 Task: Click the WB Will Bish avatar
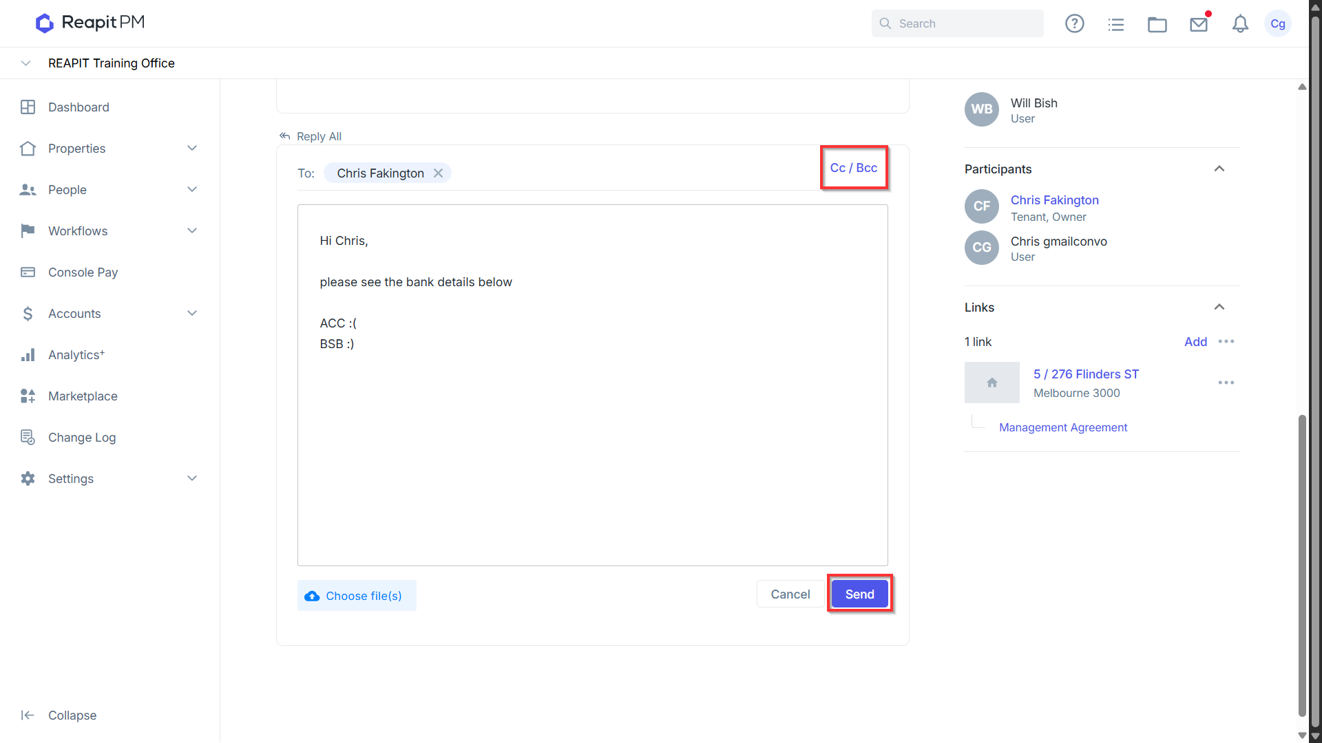click(x=981, y=109)
